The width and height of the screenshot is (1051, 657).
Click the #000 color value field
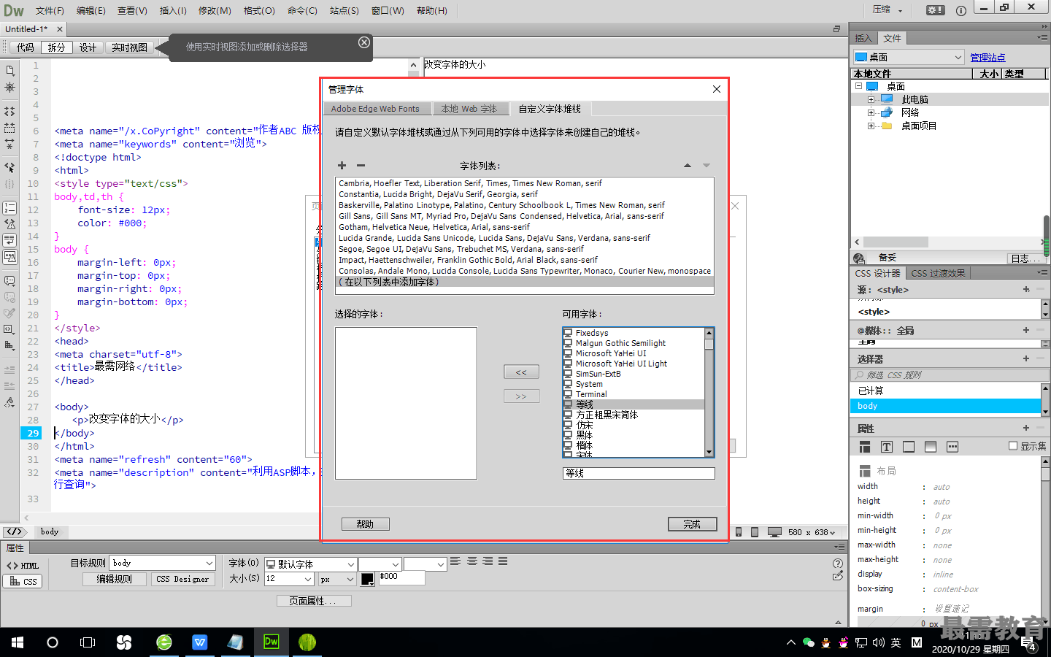[x=401, y=577]
